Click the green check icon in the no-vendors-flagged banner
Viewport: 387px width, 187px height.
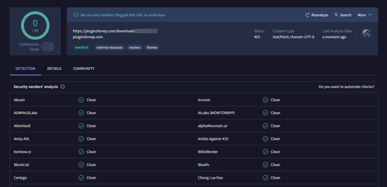tap(76, 15)
